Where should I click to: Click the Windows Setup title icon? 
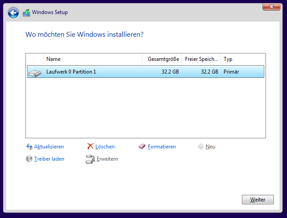tap(26, 13)
